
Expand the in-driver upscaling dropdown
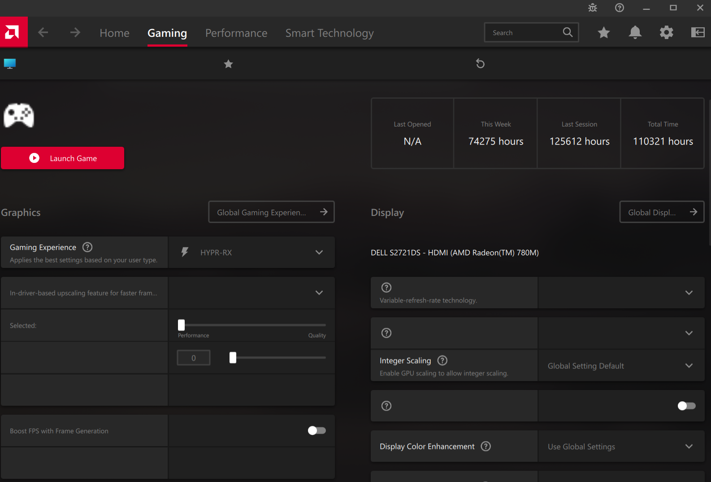pyautogui.click(x=252, y=293)
